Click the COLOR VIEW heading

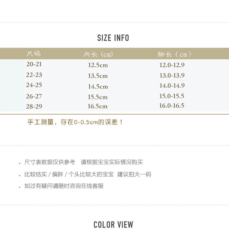(113, 225)
